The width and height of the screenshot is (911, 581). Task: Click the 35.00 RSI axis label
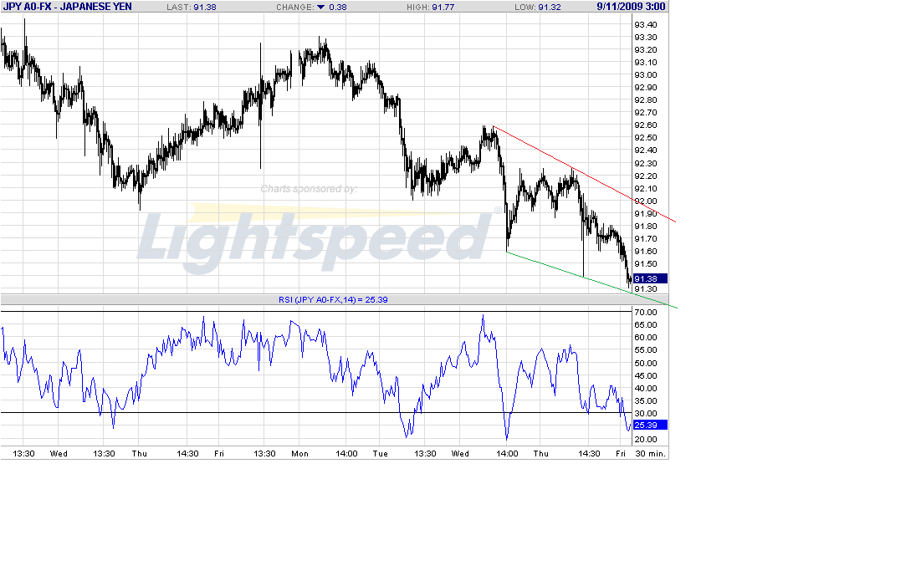click(x=646, y=401)
